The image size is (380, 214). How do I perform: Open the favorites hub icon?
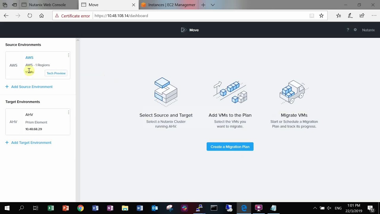pyautogui.click(x=338, y=15)
